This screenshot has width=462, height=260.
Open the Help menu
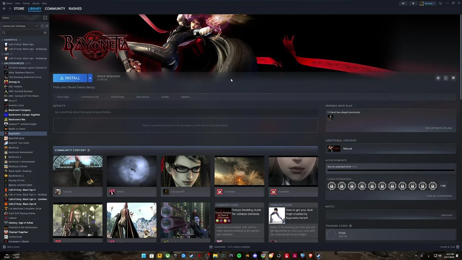[44, 3]
